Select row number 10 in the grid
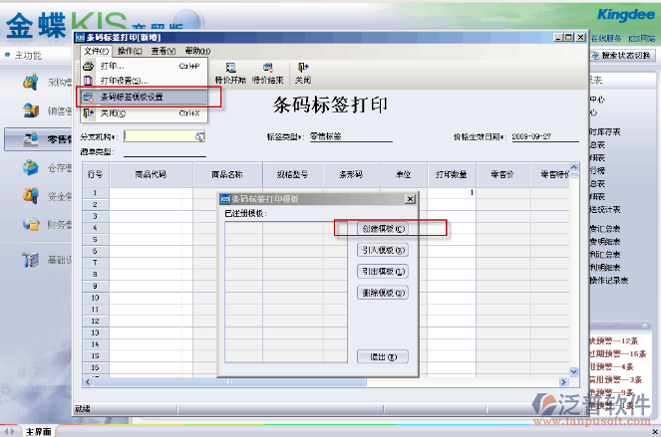 tap(96, 298)
